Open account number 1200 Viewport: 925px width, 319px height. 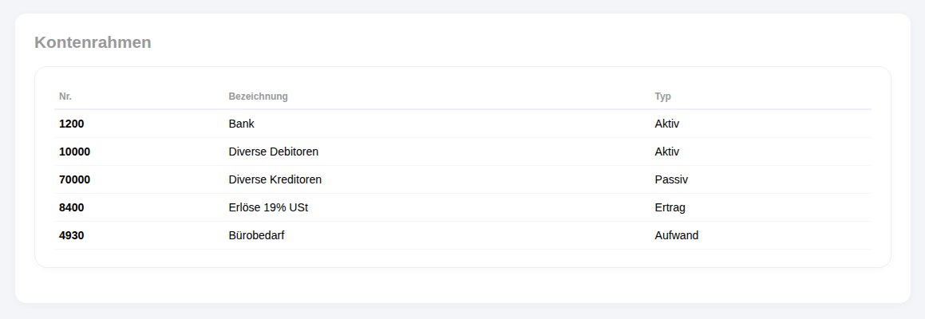pos(71,124)
